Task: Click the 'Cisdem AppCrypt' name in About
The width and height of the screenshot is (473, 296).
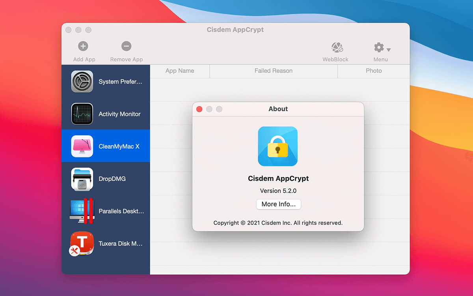Action: pyautogui.click(x=278, y=178)
